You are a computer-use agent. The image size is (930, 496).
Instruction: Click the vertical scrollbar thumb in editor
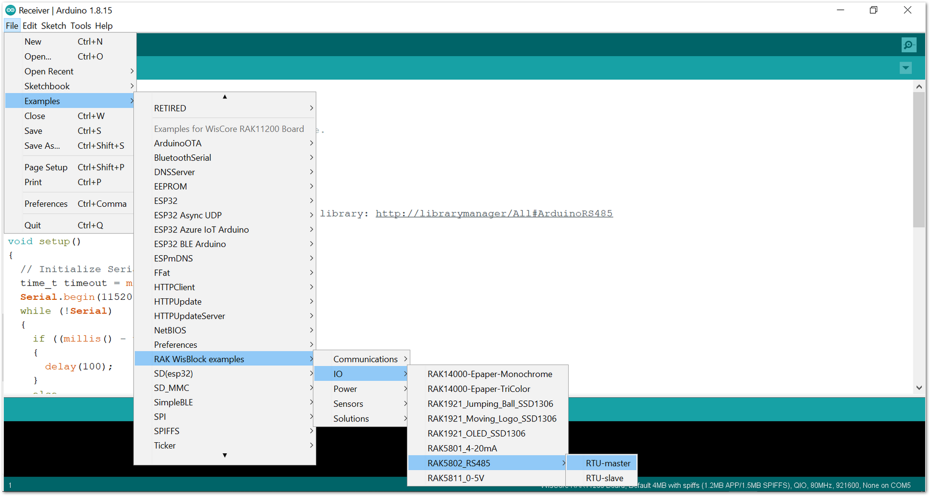[919, 159]
